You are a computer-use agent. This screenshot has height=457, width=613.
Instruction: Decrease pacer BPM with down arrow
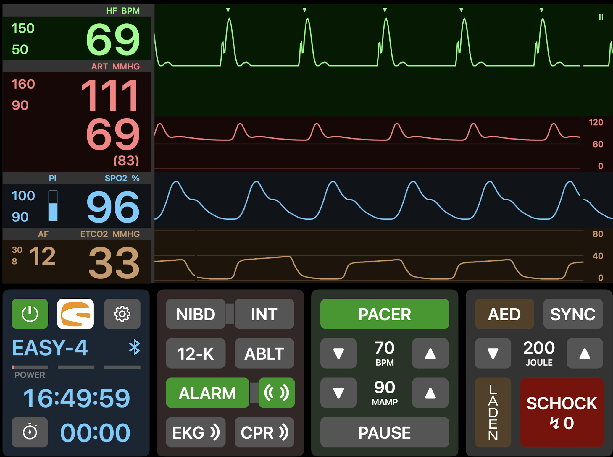click(x=338, y=353)
